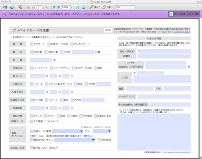The image size is (202, 159).
Task: Open the 透明OPP袋 サイズ dropdown
Action: [75, 140]
